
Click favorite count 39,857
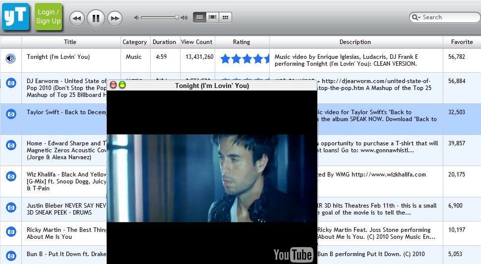(x=457, y=143)
